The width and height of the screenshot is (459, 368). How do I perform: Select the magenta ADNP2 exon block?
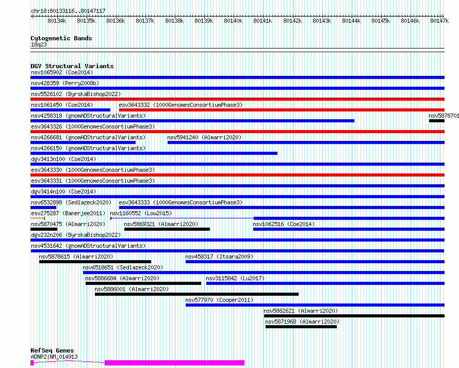[x=174, y=363]
